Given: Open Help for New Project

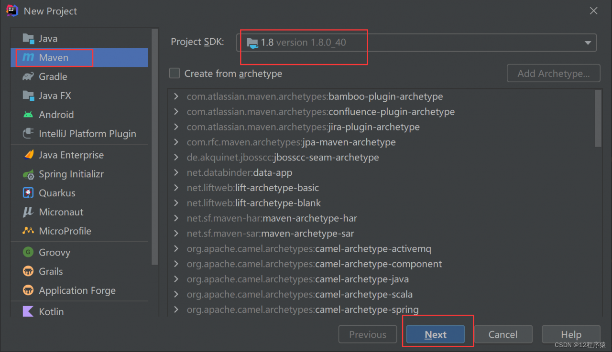Looking at the screenshot, I should pyautogui.click(x=571, y=335).
